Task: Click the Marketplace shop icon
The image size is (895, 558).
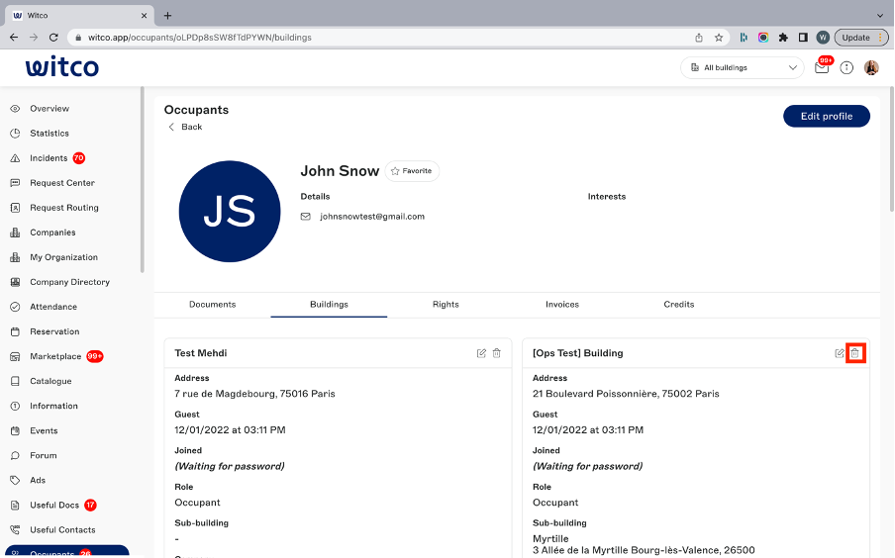Action: pyautogui.click(x=16, y=356)
